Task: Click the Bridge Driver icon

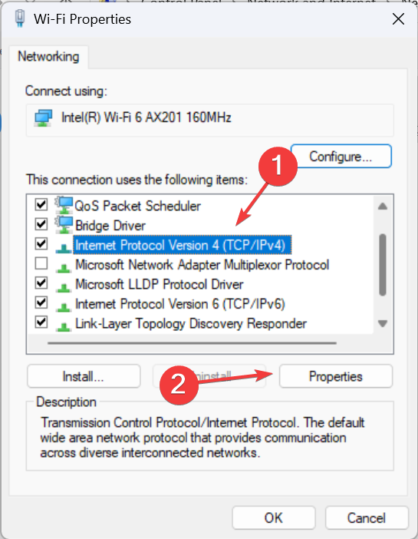Action: tap(64, 225)
